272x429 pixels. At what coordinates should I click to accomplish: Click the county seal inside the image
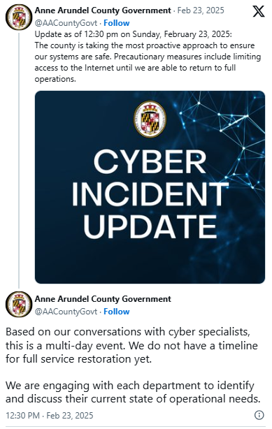150,119
